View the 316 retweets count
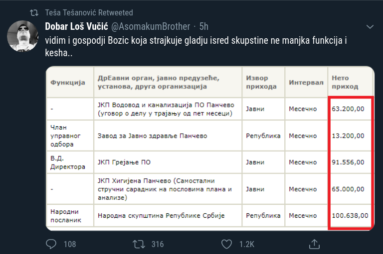The height and width of the screenshot is (254, 383). point(158,244)
